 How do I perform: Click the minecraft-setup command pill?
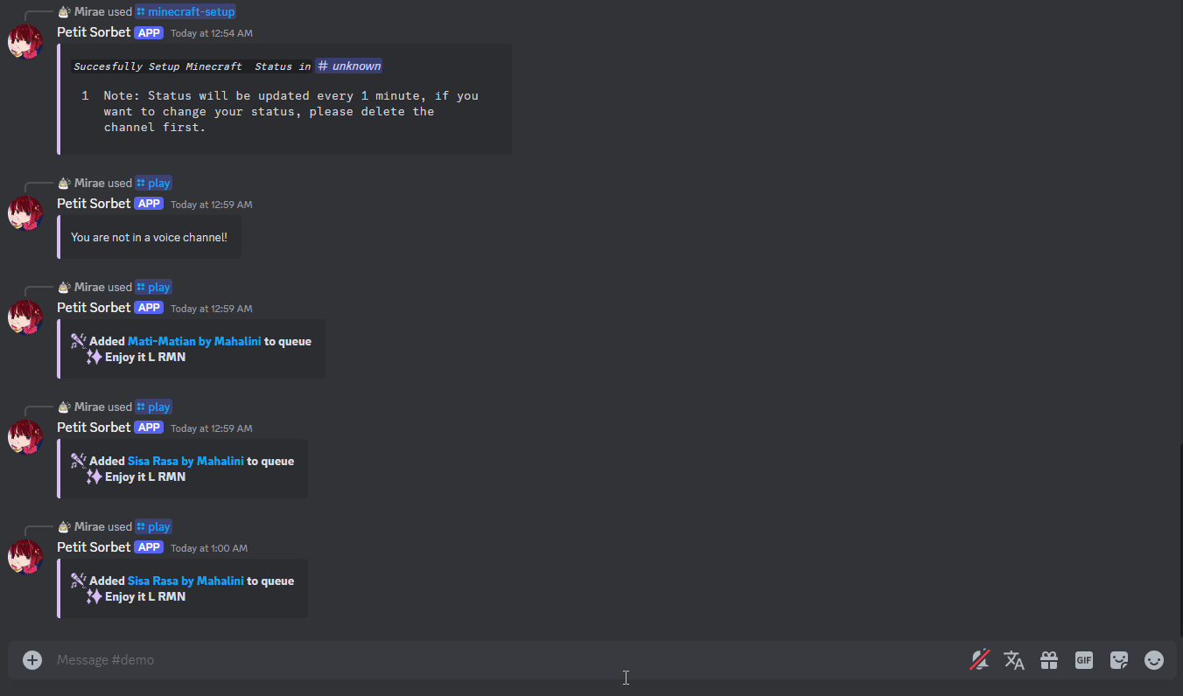[185, 11]
